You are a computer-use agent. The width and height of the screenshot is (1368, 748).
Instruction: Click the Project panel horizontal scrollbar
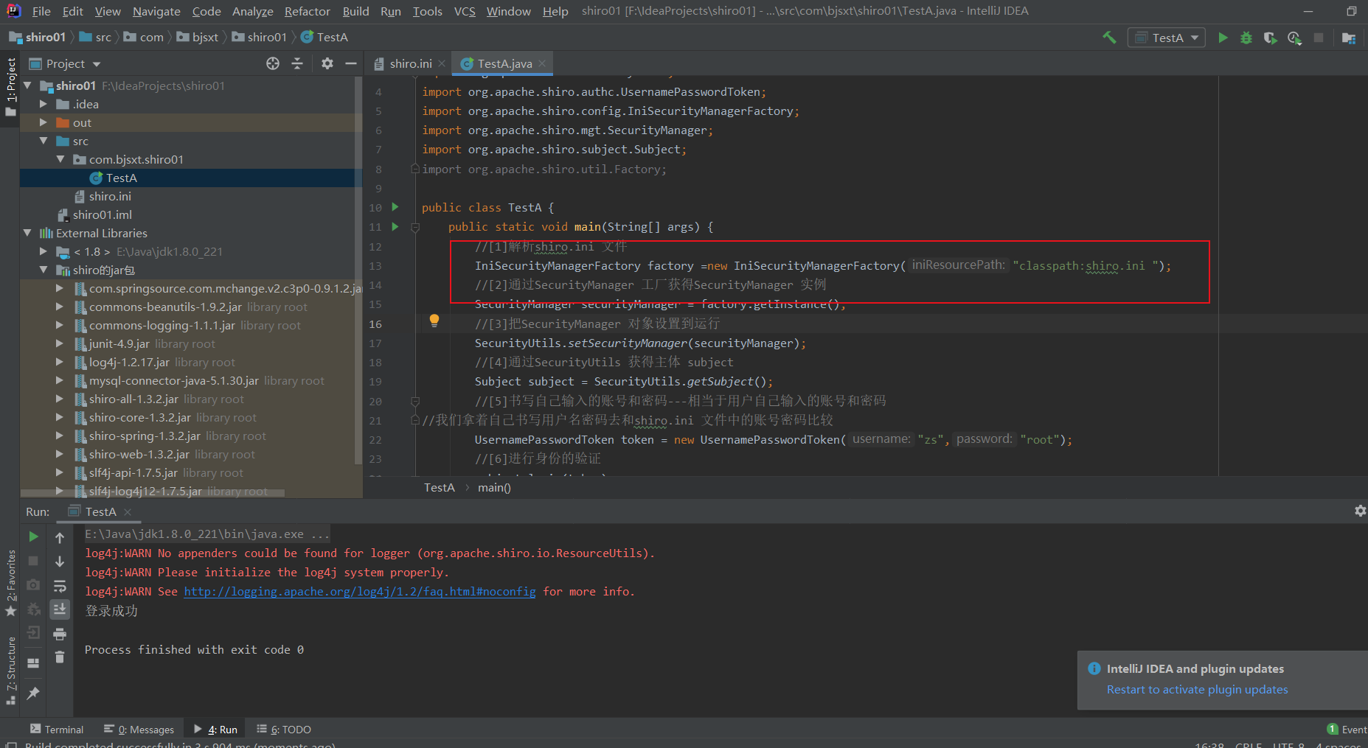(153, 493)
